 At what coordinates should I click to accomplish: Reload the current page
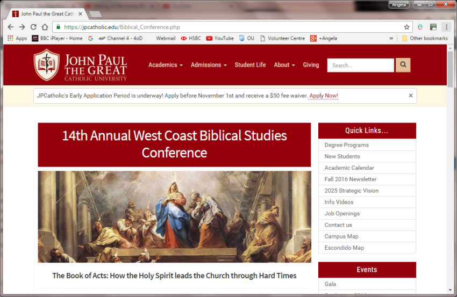coord(33,27)
